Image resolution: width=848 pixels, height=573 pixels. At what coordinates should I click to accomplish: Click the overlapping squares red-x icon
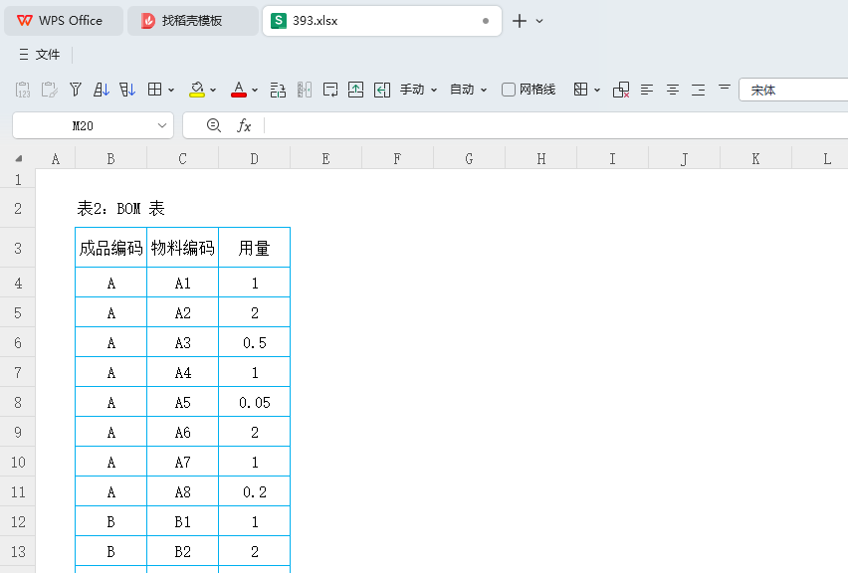click(621, 90)
